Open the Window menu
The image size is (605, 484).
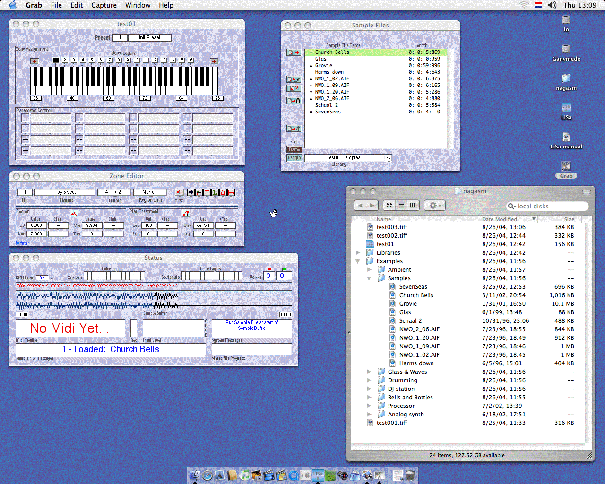click(138, 5)
